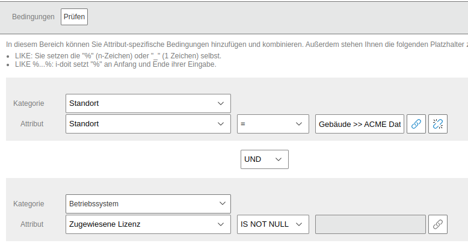
Task: Open the Kategorie dropdown showing Betriebssystem
Action: point(148,204)
